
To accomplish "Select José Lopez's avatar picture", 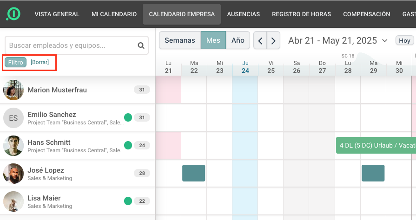I will pos(13,174).
